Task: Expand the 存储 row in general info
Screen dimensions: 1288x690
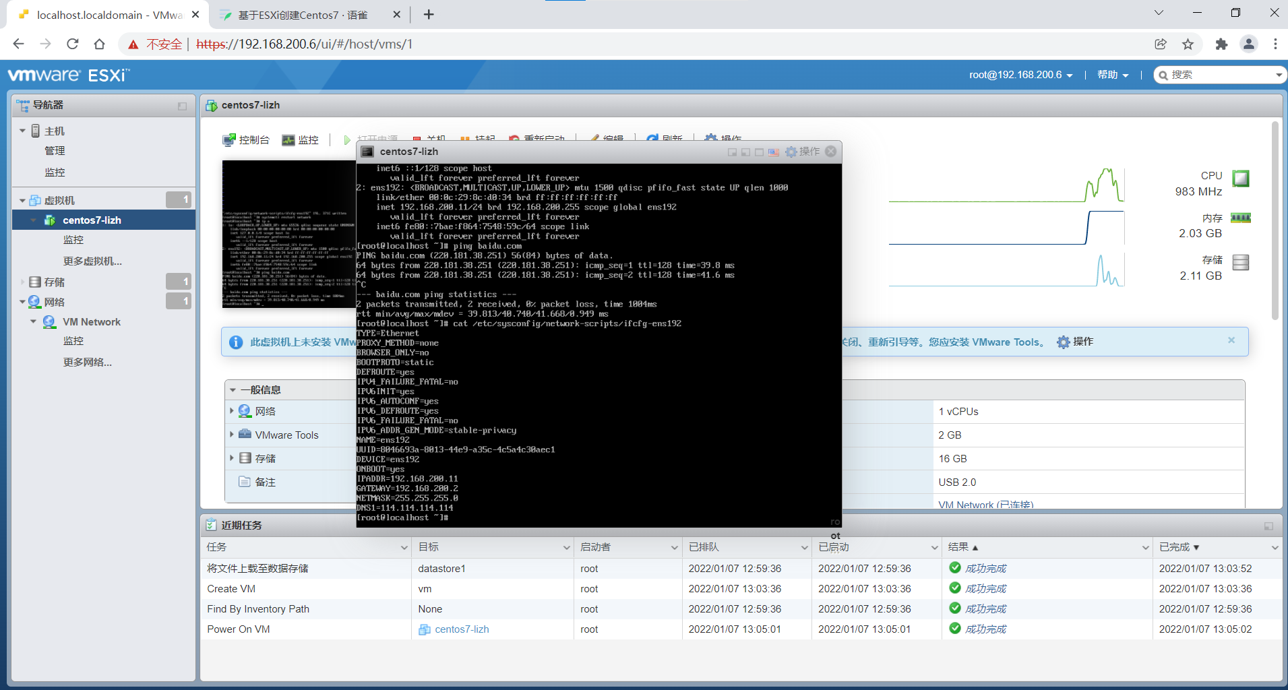Action: [232, 458]
